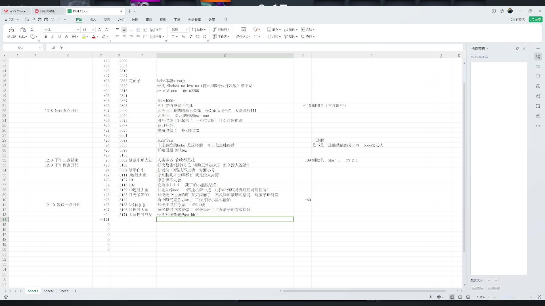545x306 pixels.
Task: Click the selection arrow icon in right sidebar
Action: click(538, 56)
